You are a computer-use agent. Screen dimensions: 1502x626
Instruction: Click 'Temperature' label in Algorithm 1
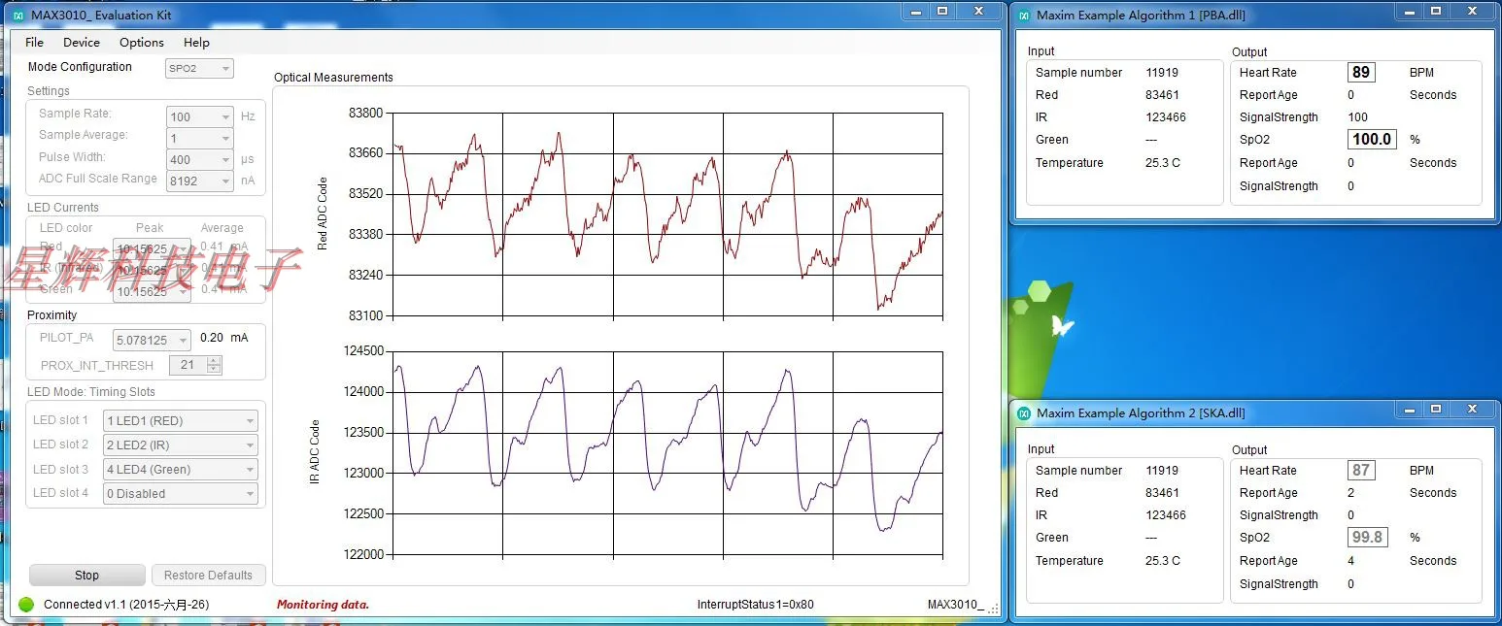[1070, 163]
